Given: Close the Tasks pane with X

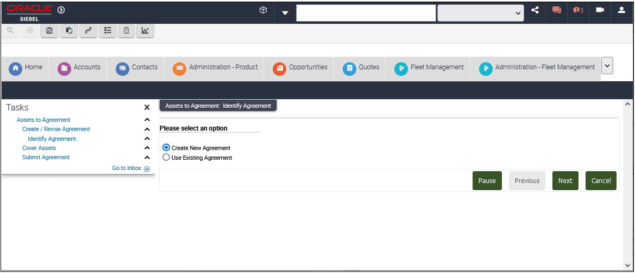Looking at the screenshot, I should [x=147, y=107].
